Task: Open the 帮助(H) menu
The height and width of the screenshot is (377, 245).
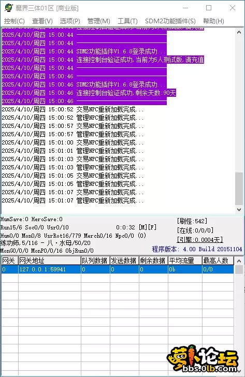Action: tap(213, 21)
